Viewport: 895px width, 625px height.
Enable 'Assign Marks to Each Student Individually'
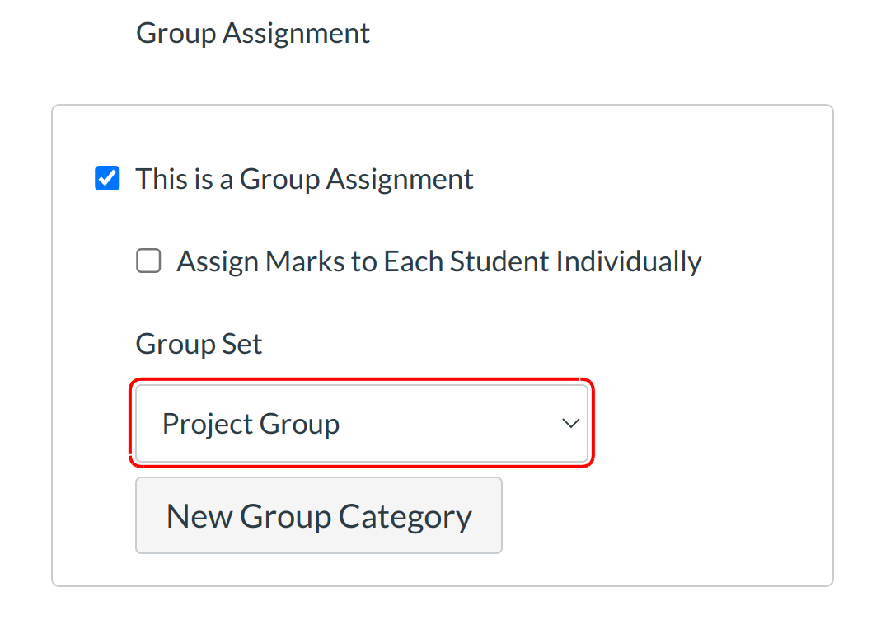click(x=148, y=262)
